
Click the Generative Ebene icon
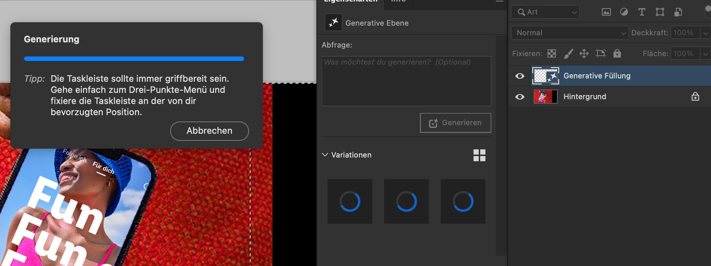coord(333,23)
